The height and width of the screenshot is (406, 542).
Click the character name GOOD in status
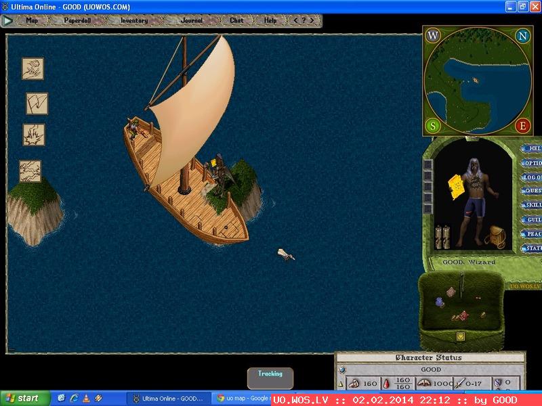click(431, 369)
